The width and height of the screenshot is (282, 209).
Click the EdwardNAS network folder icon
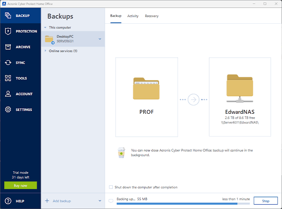[x=240, y=88]
